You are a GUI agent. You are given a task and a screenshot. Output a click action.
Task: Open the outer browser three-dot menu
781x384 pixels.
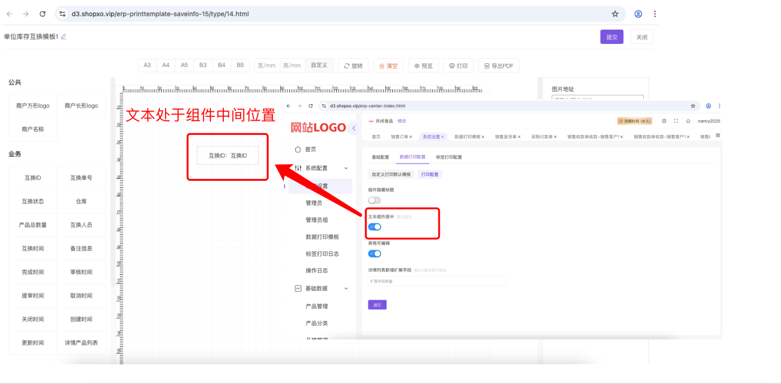[655, 14]
